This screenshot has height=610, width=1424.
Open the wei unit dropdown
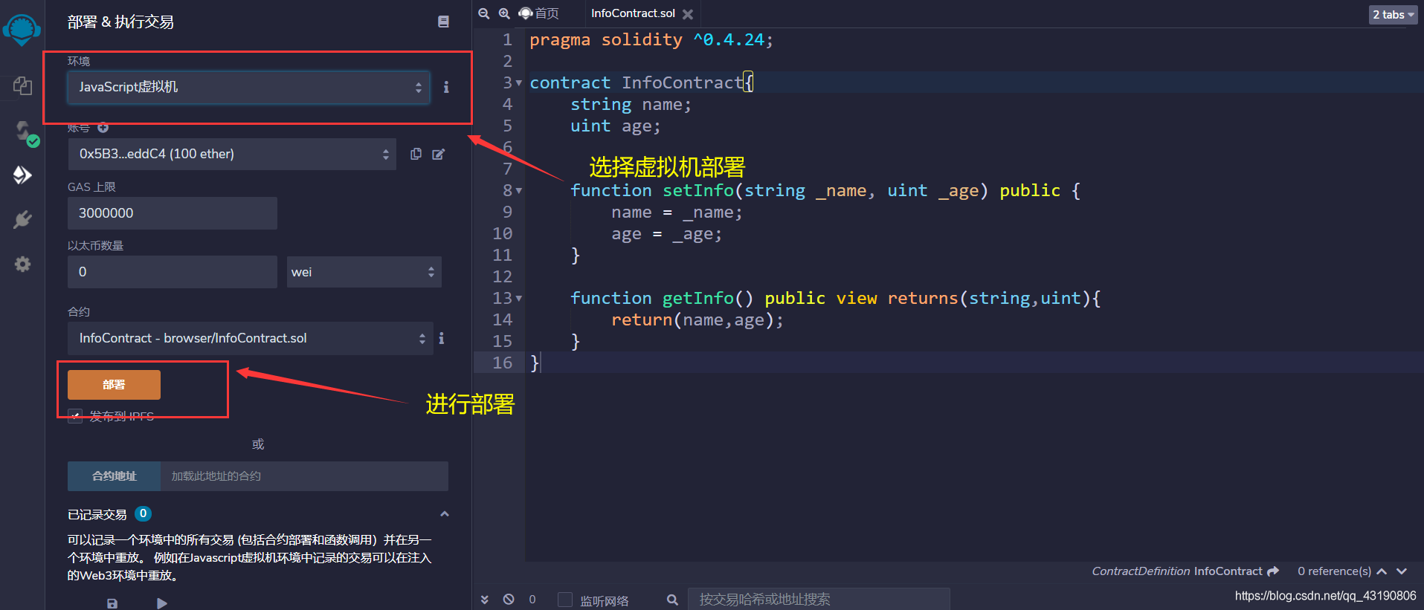364,272
